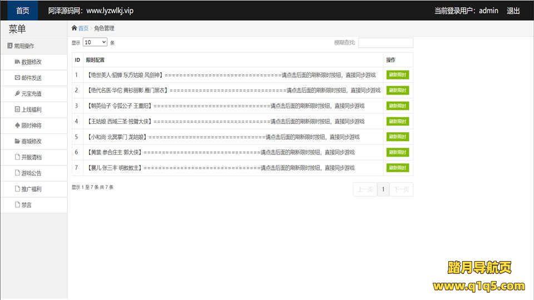Select 推广福利 in the sidebar menu
Viewport: 534px width, 300px height.
pyautogui.click(x=31, y=189)
